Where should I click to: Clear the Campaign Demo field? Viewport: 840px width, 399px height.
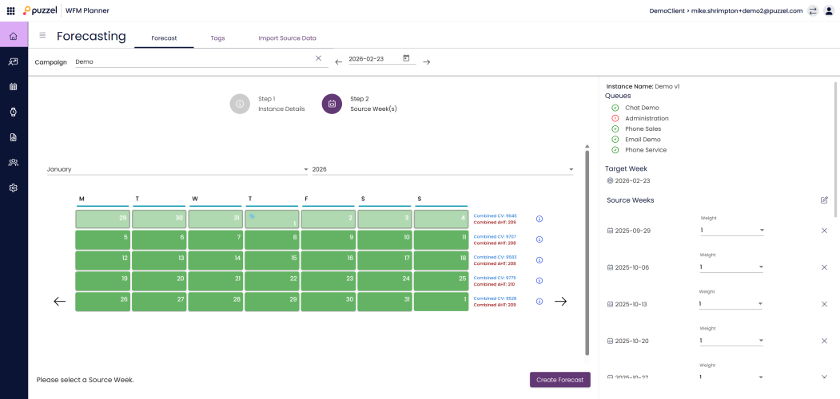(318, 58)
